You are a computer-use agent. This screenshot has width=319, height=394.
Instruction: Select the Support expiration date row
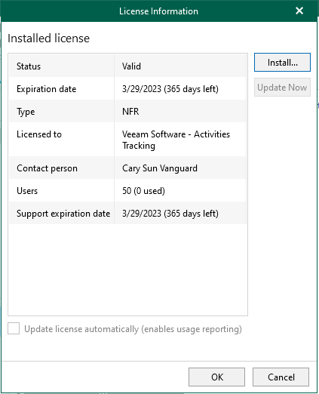coord(127,213)
